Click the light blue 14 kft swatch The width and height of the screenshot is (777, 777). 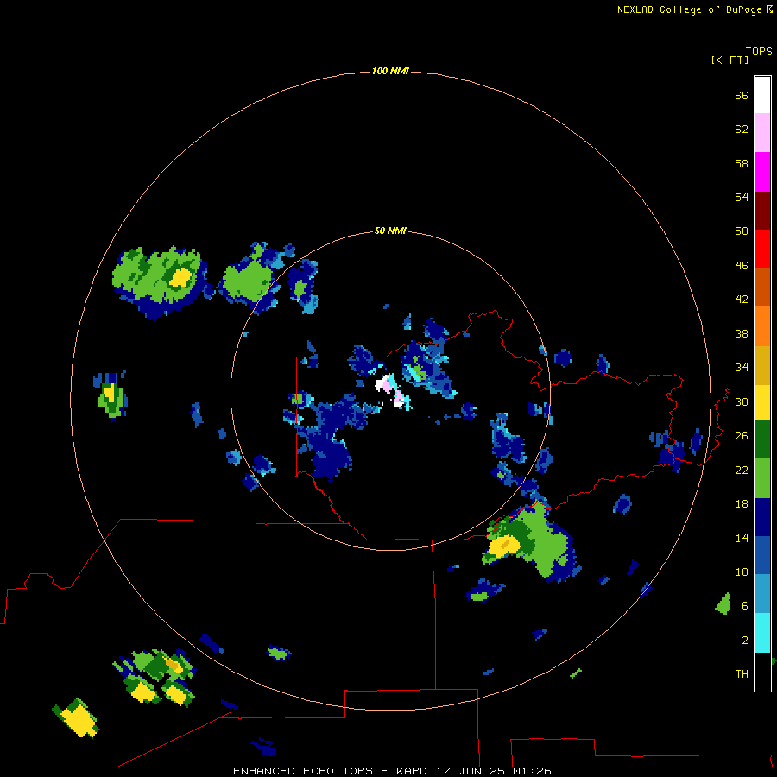[762, 594]
